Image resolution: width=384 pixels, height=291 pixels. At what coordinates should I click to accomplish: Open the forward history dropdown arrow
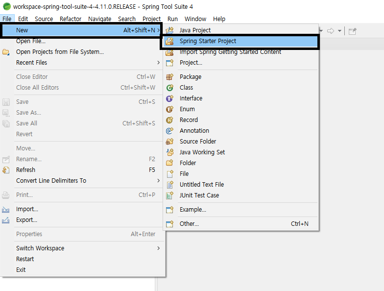pyautogui.click(x=340, y=31)
